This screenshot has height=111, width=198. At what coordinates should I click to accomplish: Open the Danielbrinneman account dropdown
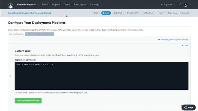28,5
